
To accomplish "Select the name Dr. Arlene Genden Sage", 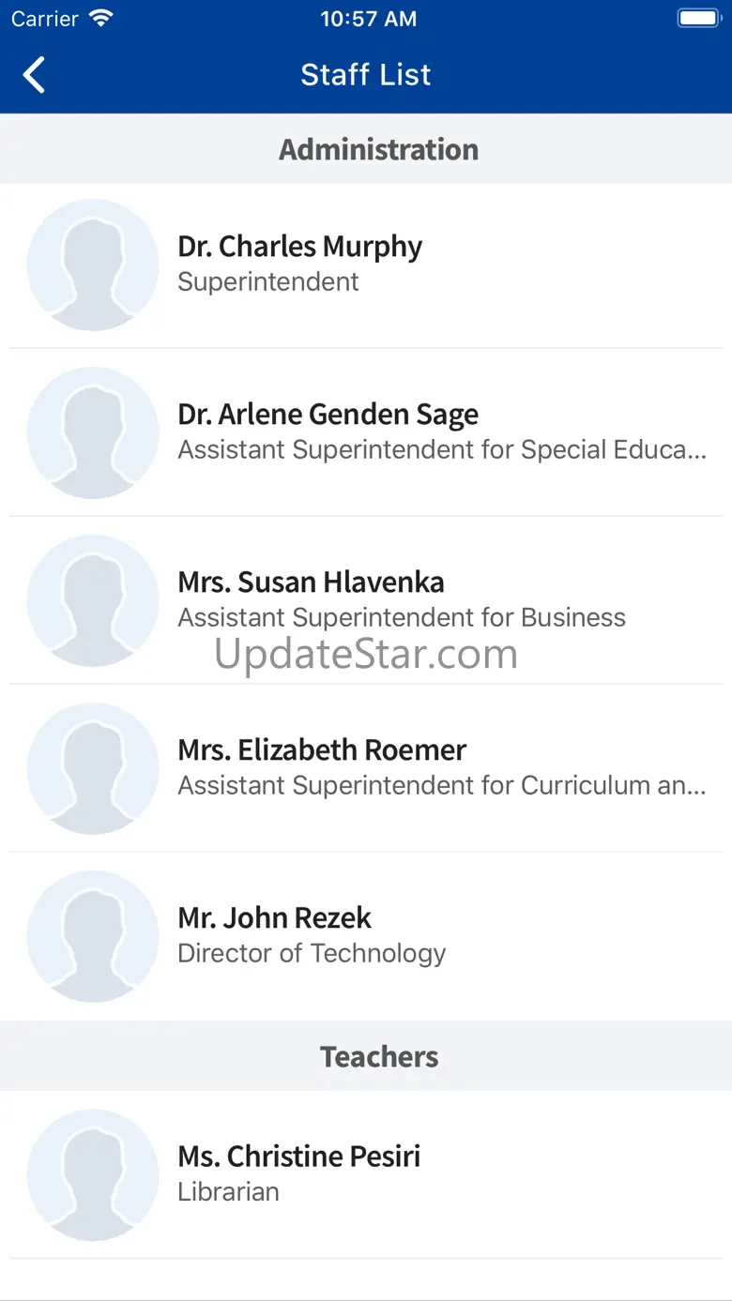I will 328,415.
